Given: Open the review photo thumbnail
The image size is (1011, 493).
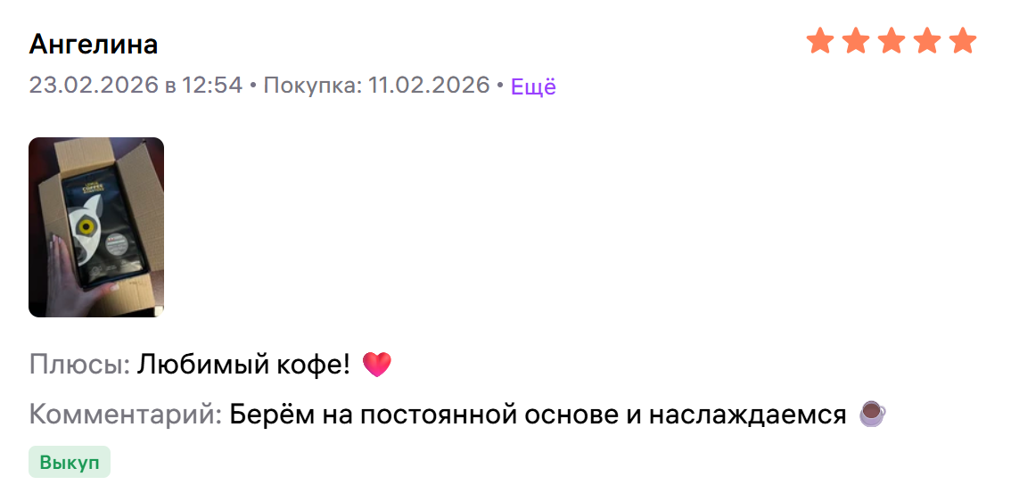Looking at the screenshot, I should [96, 227].
